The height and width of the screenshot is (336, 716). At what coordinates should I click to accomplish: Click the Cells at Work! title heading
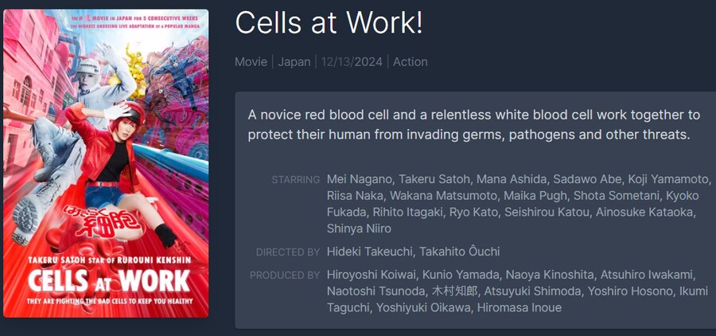click(329, 23)
